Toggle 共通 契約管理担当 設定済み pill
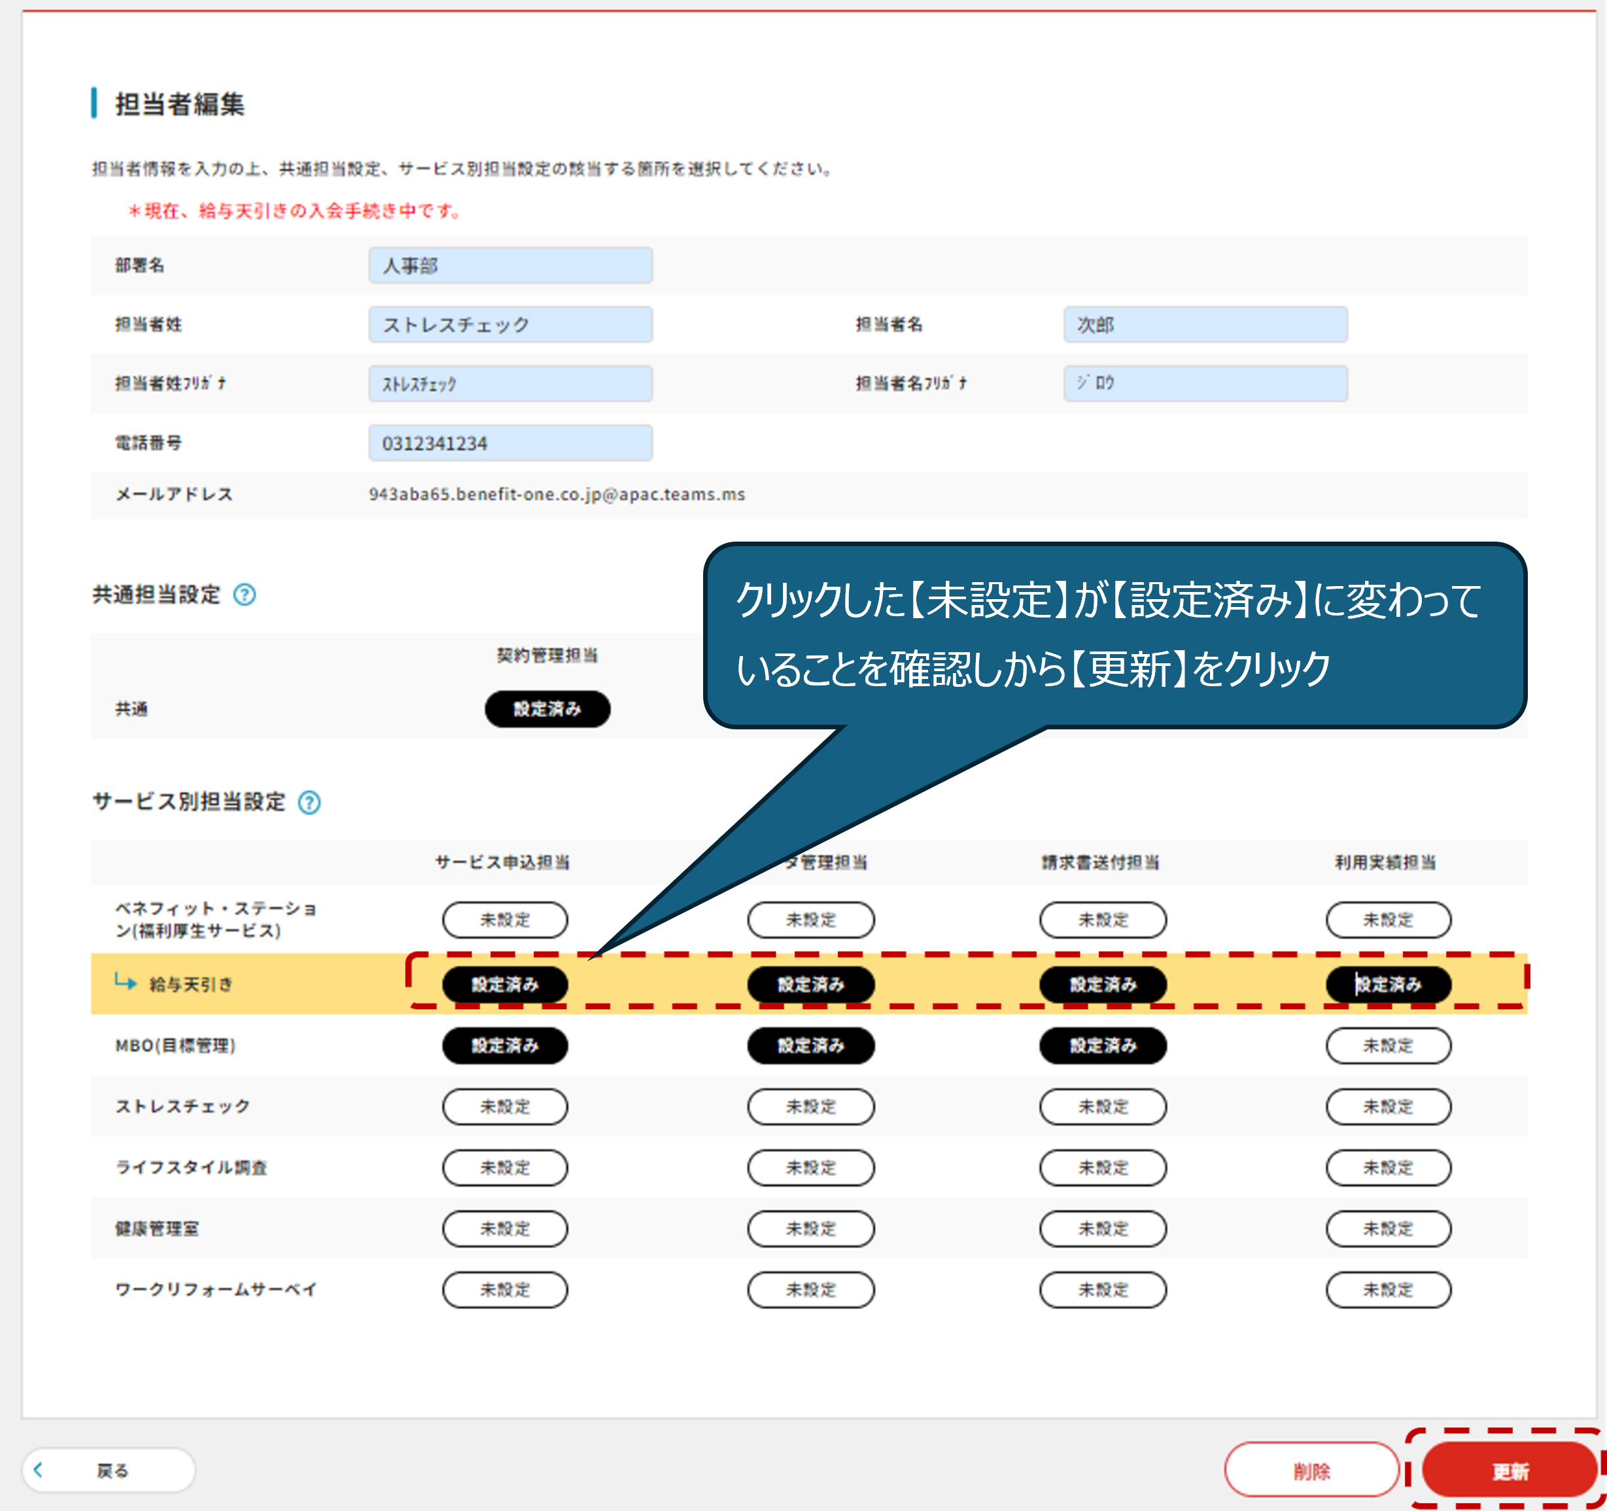 (547, 709)
